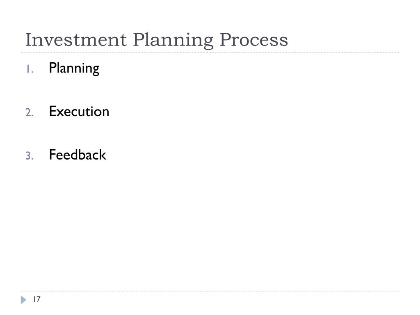Click the blank area right of Execution item
The width and height of the screenshot is (420, 315).
254,111
